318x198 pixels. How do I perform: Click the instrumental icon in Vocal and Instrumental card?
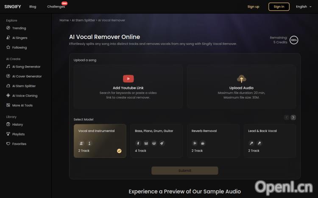click(89, 143)
